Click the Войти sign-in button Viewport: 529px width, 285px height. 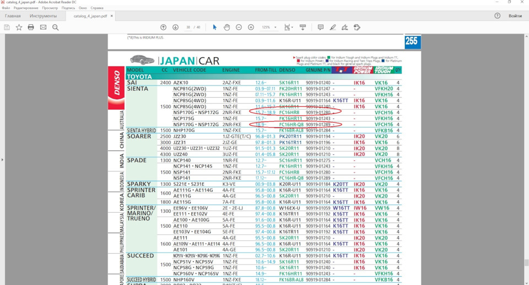point(515,16)
